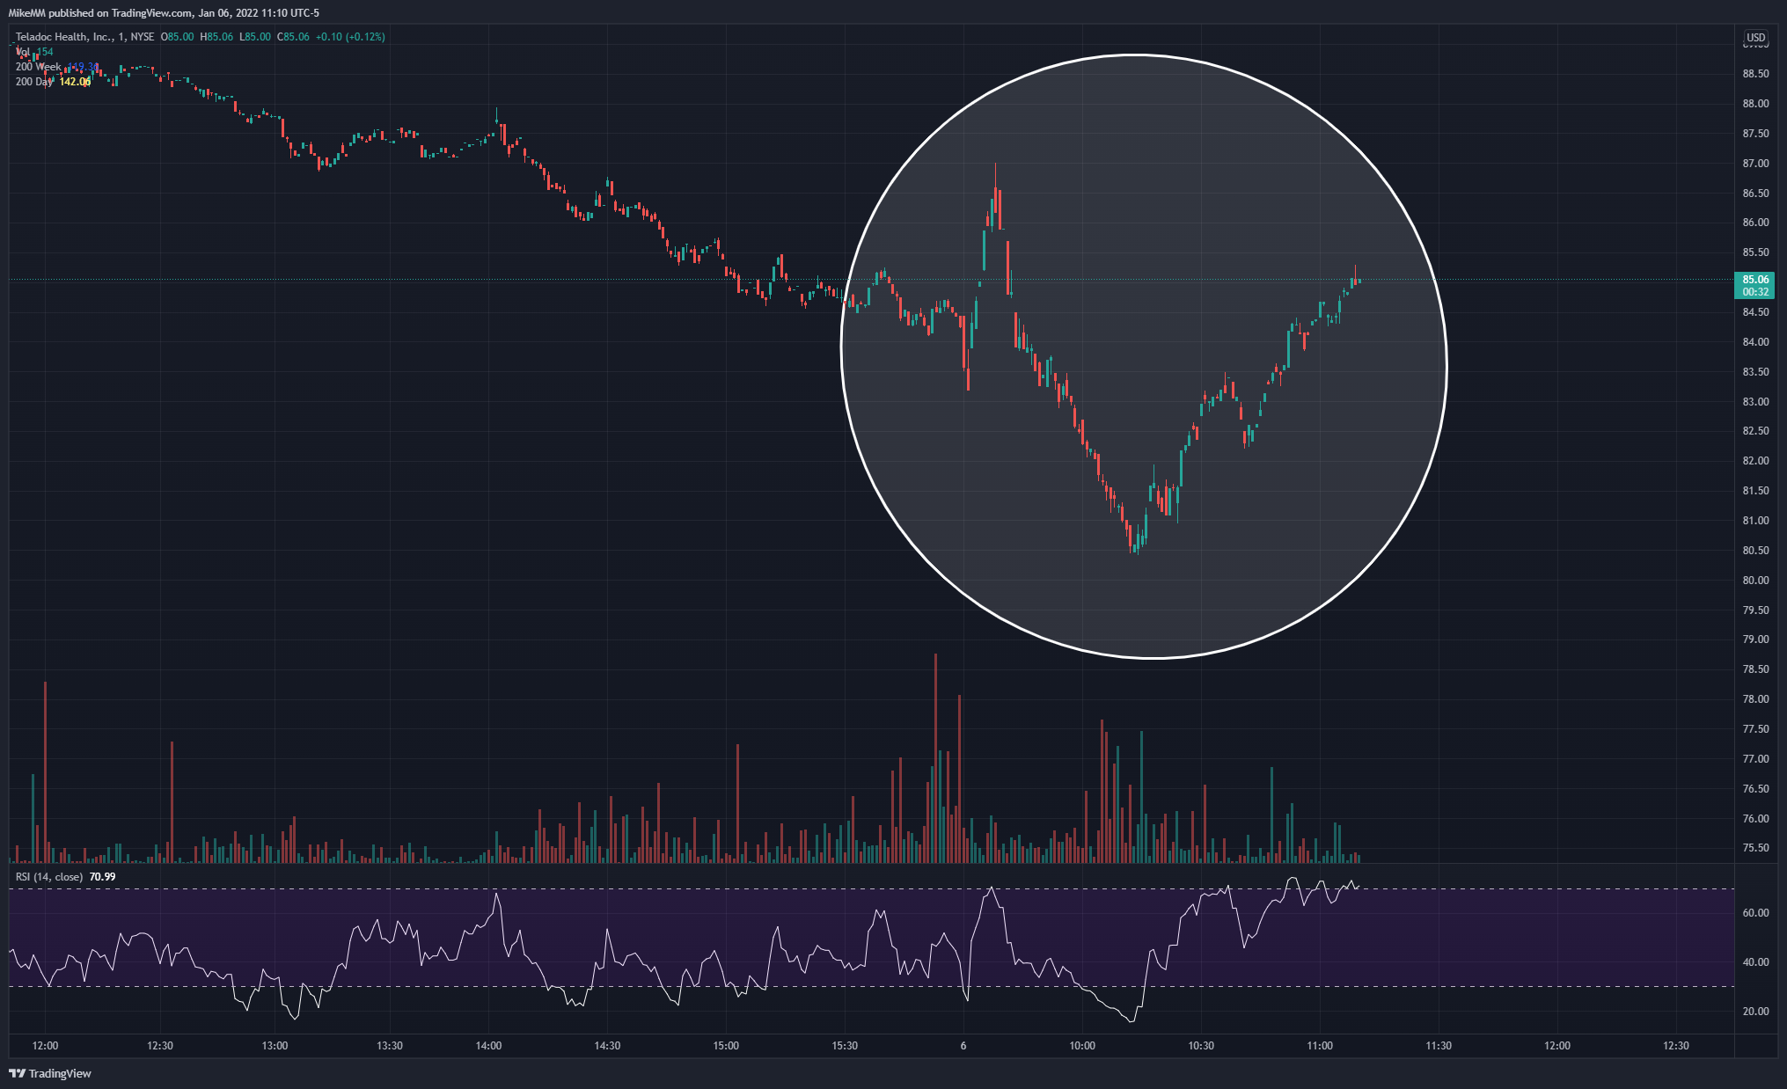
Task: Click the RSI (14, close) indicator label
Action: click(65, 877)
